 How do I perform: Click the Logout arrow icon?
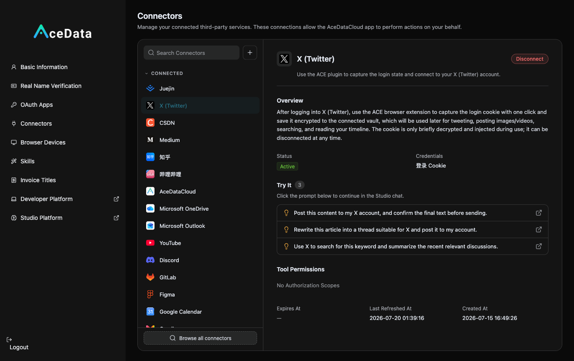9,339
